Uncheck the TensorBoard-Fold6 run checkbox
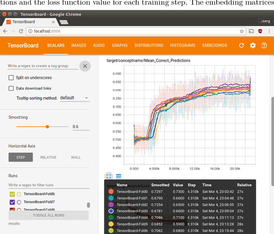Viewport: 274px width, 234px height. click(12, 194)
